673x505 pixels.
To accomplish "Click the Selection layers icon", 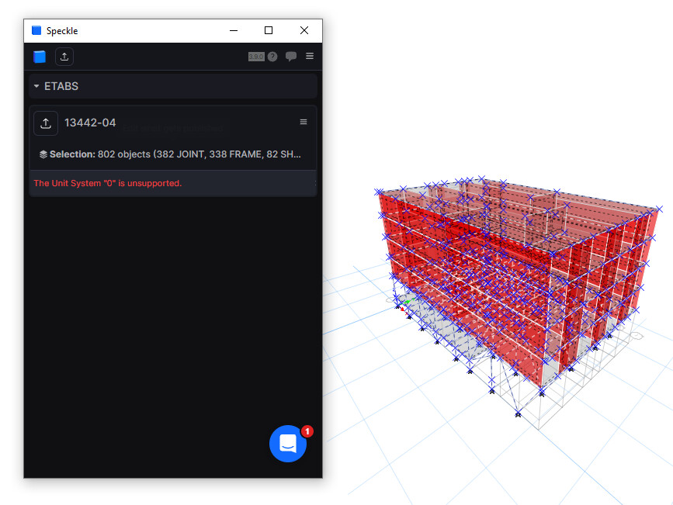I will coord(43,154).
